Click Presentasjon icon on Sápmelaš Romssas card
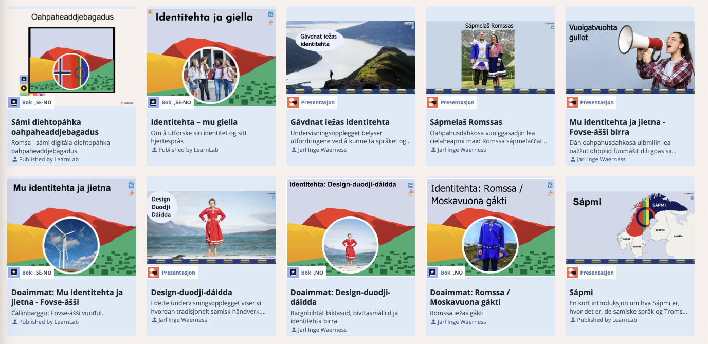This screenshot has height=344, width=708. [x=432, y=102]
